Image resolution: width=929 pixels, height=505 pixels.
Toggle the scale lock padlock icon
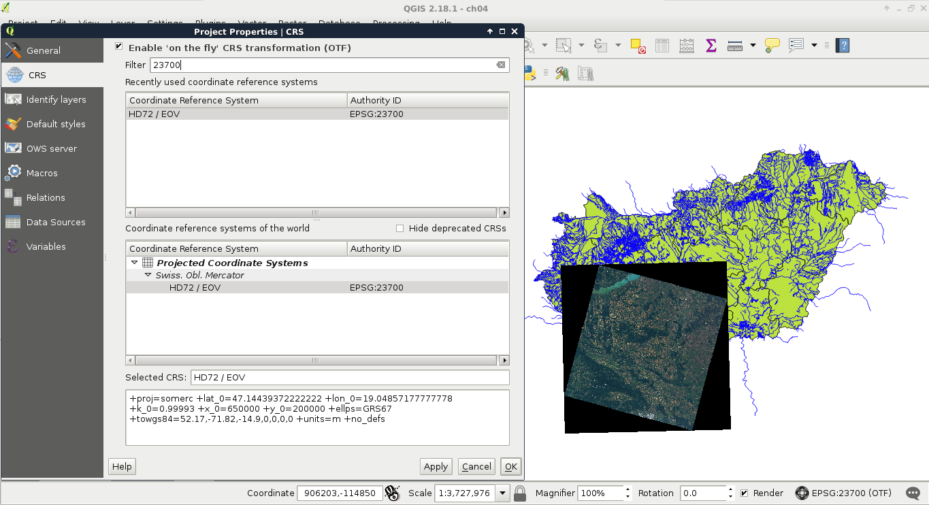coord(520,493)
